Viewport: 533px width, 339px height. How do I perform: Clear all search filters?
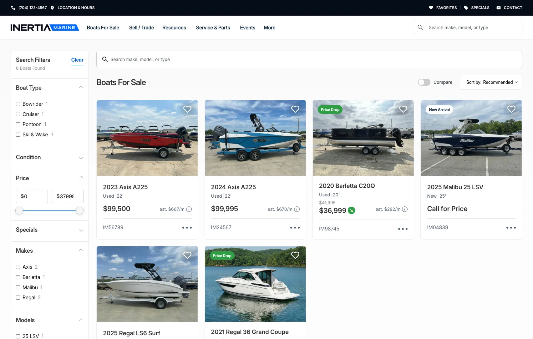click(x=77, y=60)
